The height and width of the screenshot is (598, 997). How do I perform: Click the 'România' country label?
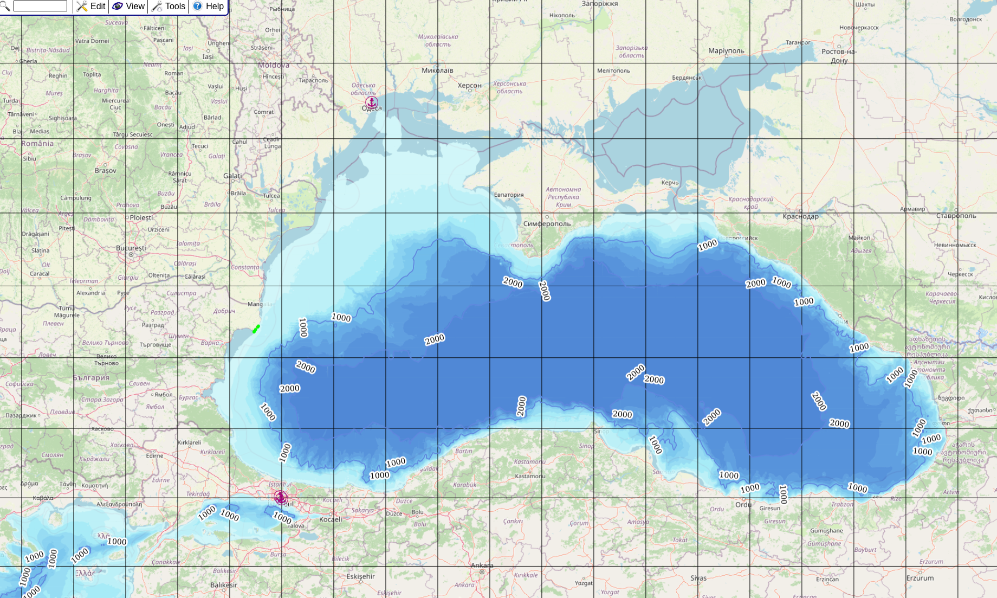pyautogui.click(x=37, y=144)
